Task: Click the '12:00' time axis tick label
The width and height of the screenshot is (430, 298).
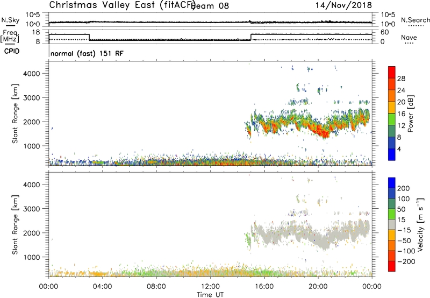Action: pyautogui.click(x=210, y=287)
